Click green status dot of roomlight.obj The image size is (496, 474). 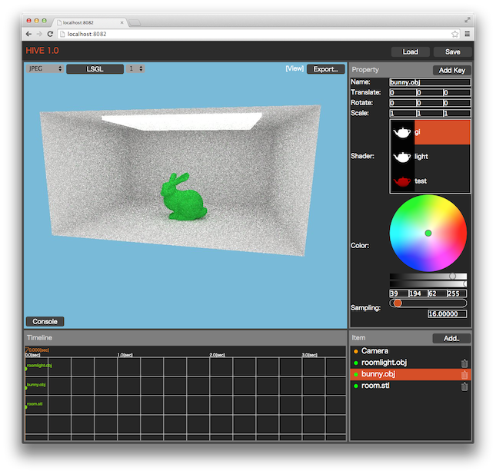click(x=356, y=363)
